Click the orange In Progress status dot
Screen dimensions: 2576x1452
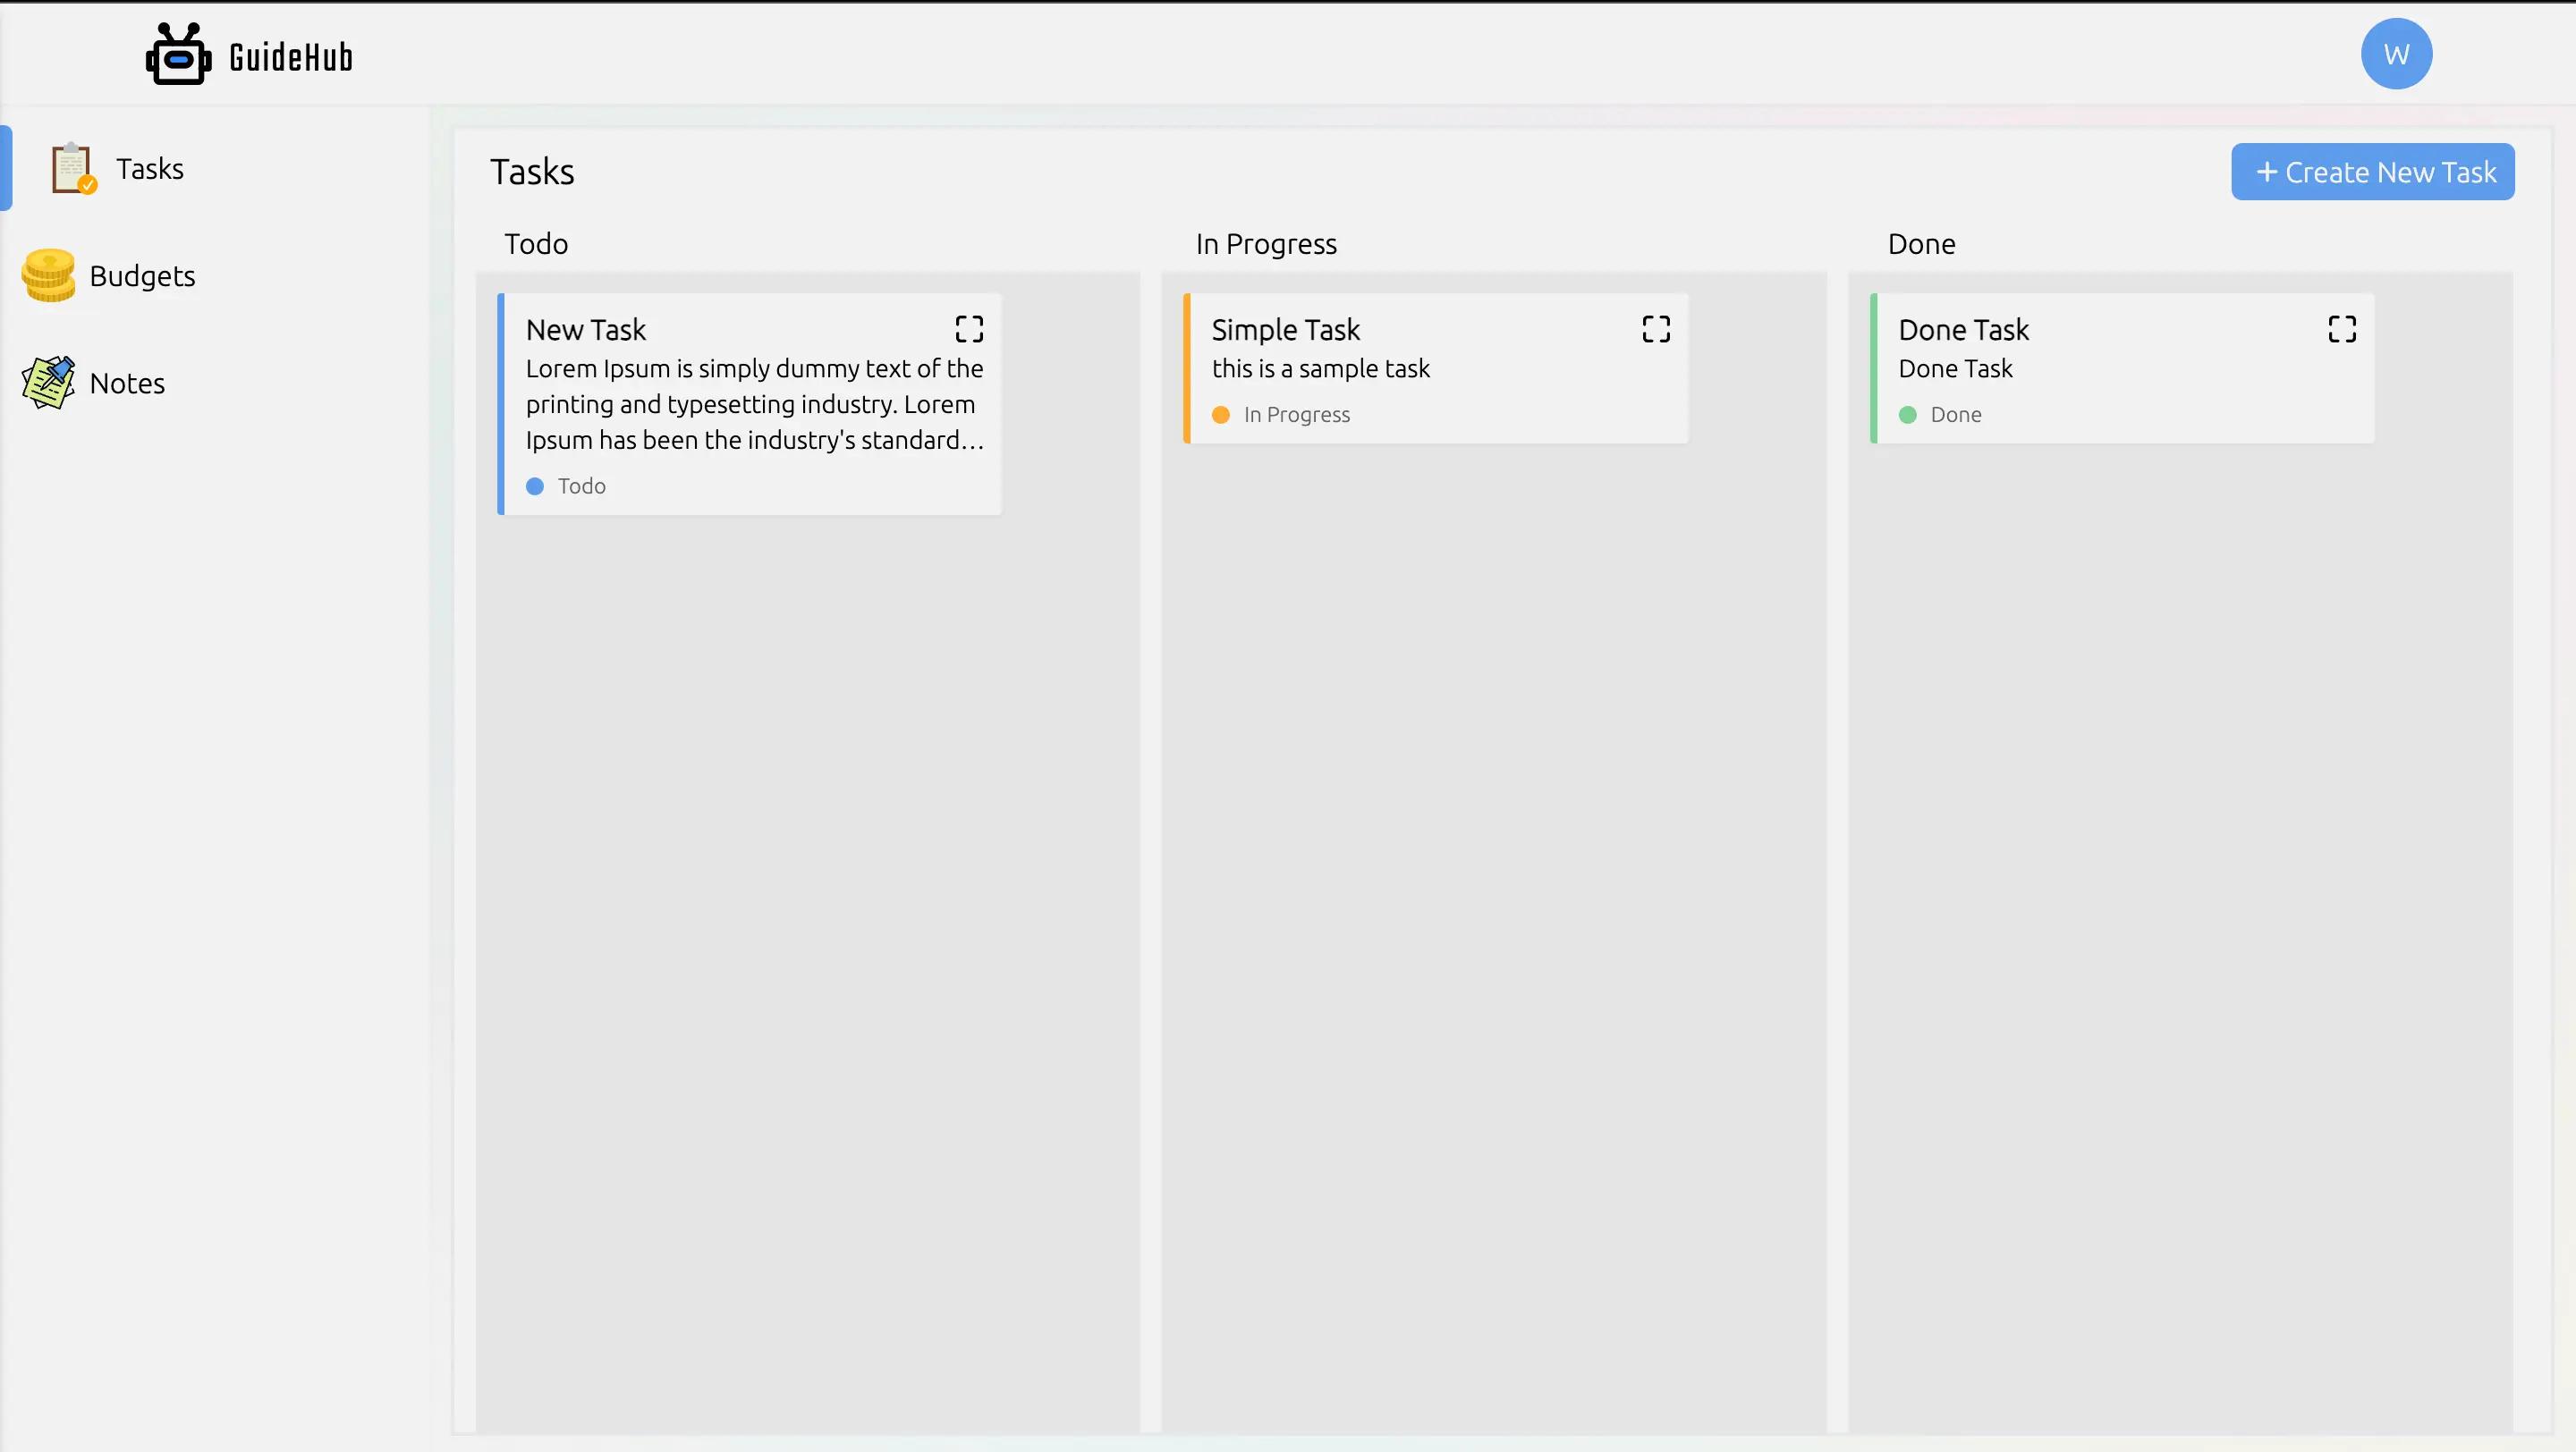(1221, 415)
